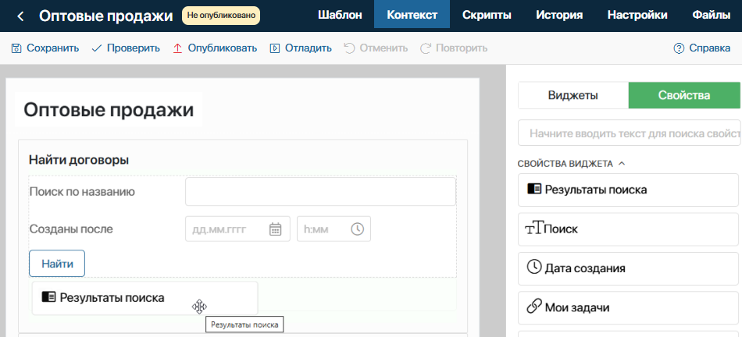The width and height of the screenshot is (742, 337).
Task: Open the История tab
Action: 559,15
